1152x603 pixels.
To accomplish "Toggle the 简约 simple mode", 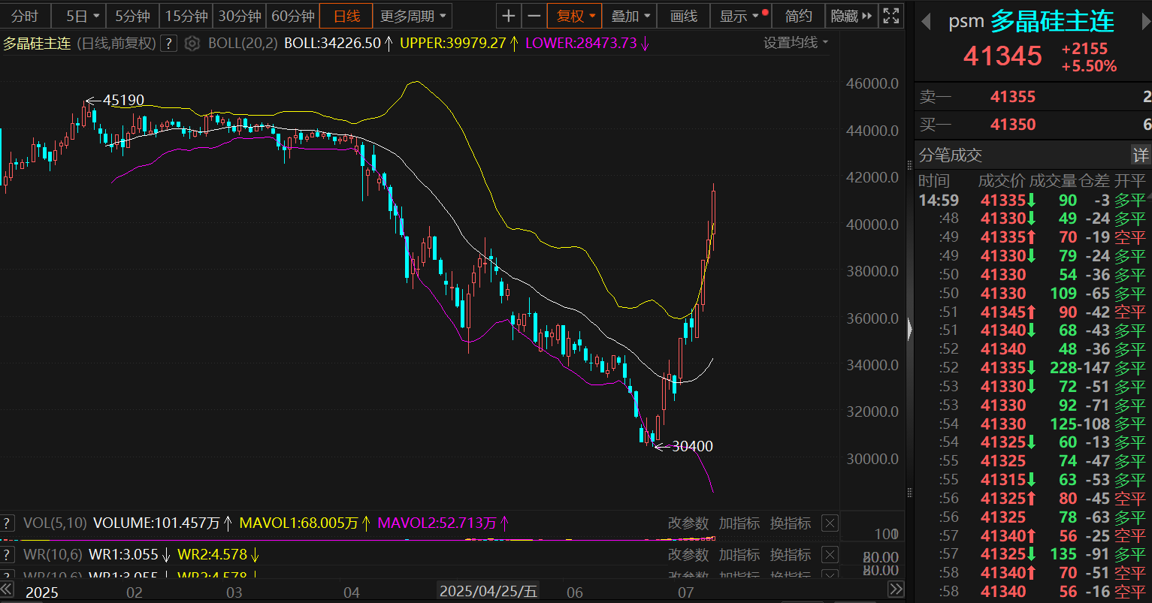I will (798, 16).
